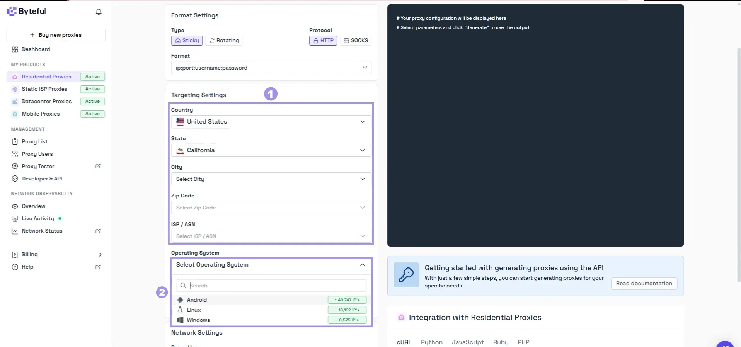The height and width of the screenshot is (347, 741).
Task: Click the operating system Search field
Action: click(271, 286)
